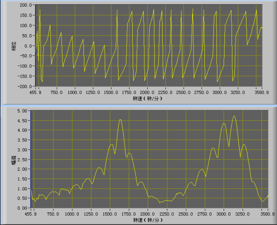The width and height of the screenshot is (277, 225).
Task: Click the 0.00 bottom label of amplitude y-axis
Action: pyautogui.click(x=22, y=208)
